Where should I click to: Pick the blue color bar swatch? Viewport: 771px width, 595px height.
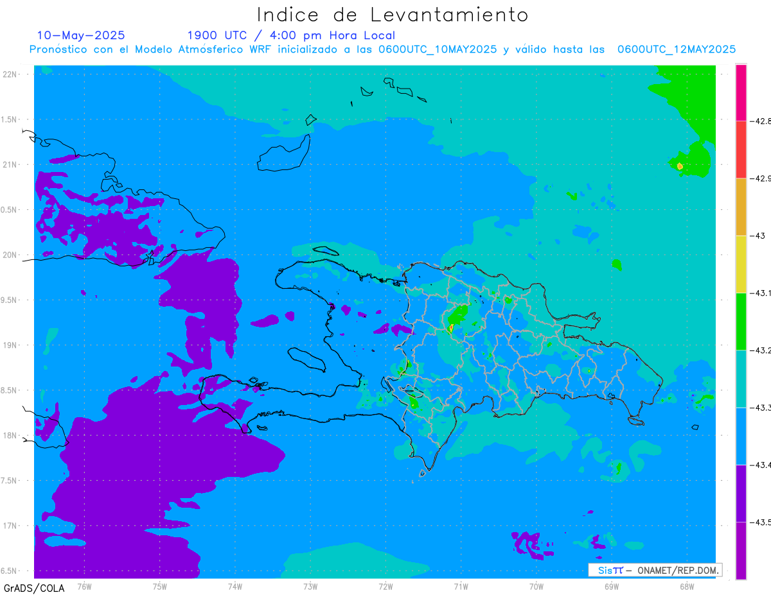coord(741,436)
